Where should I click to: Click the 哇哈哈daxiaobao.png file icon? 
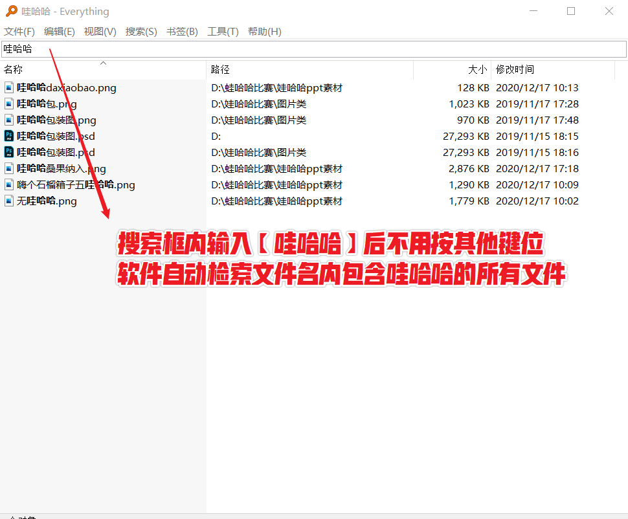click(8, 87)
